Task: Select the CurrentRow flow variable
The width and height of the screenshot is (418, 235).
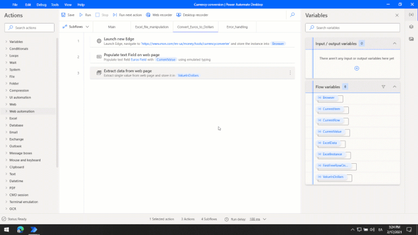Action: [330, 120]
